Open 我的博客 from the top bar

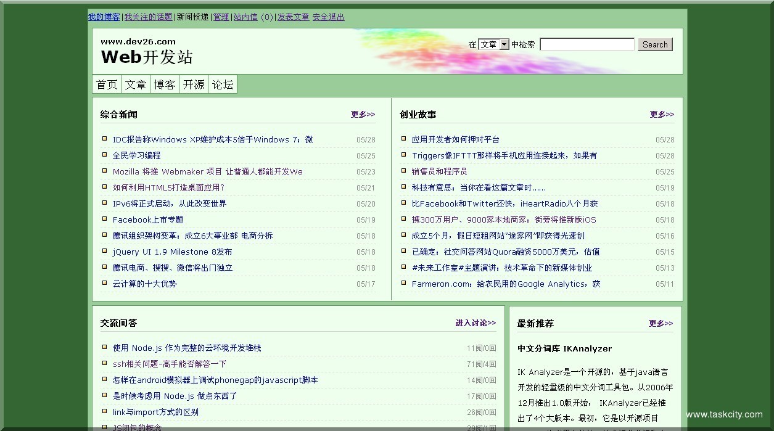click(x=104, y=17)
